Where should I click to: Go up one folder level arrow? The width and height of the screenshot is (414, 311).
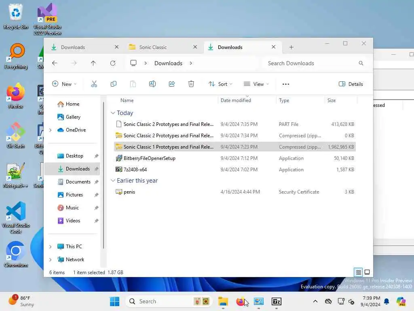tap(93, 63)
